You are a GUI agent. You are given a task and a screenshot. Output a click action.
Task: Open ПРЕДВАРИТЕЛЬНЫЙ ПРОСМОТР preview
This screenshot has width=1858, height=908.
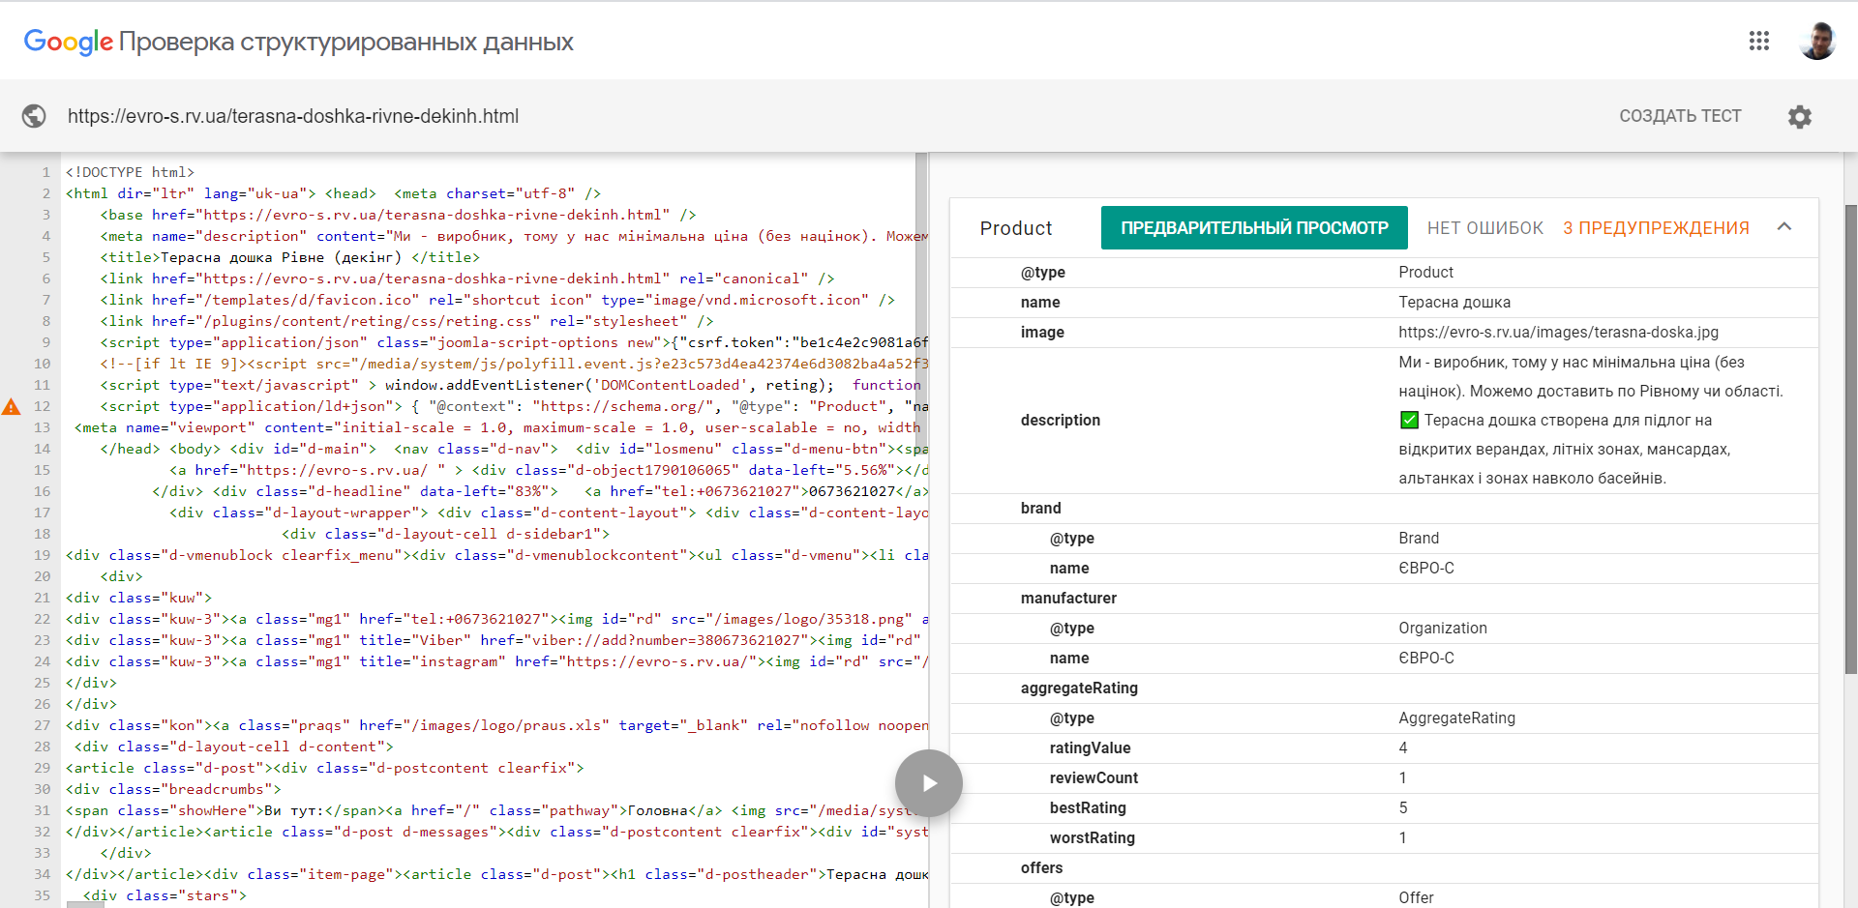(x=1254, y=228)
